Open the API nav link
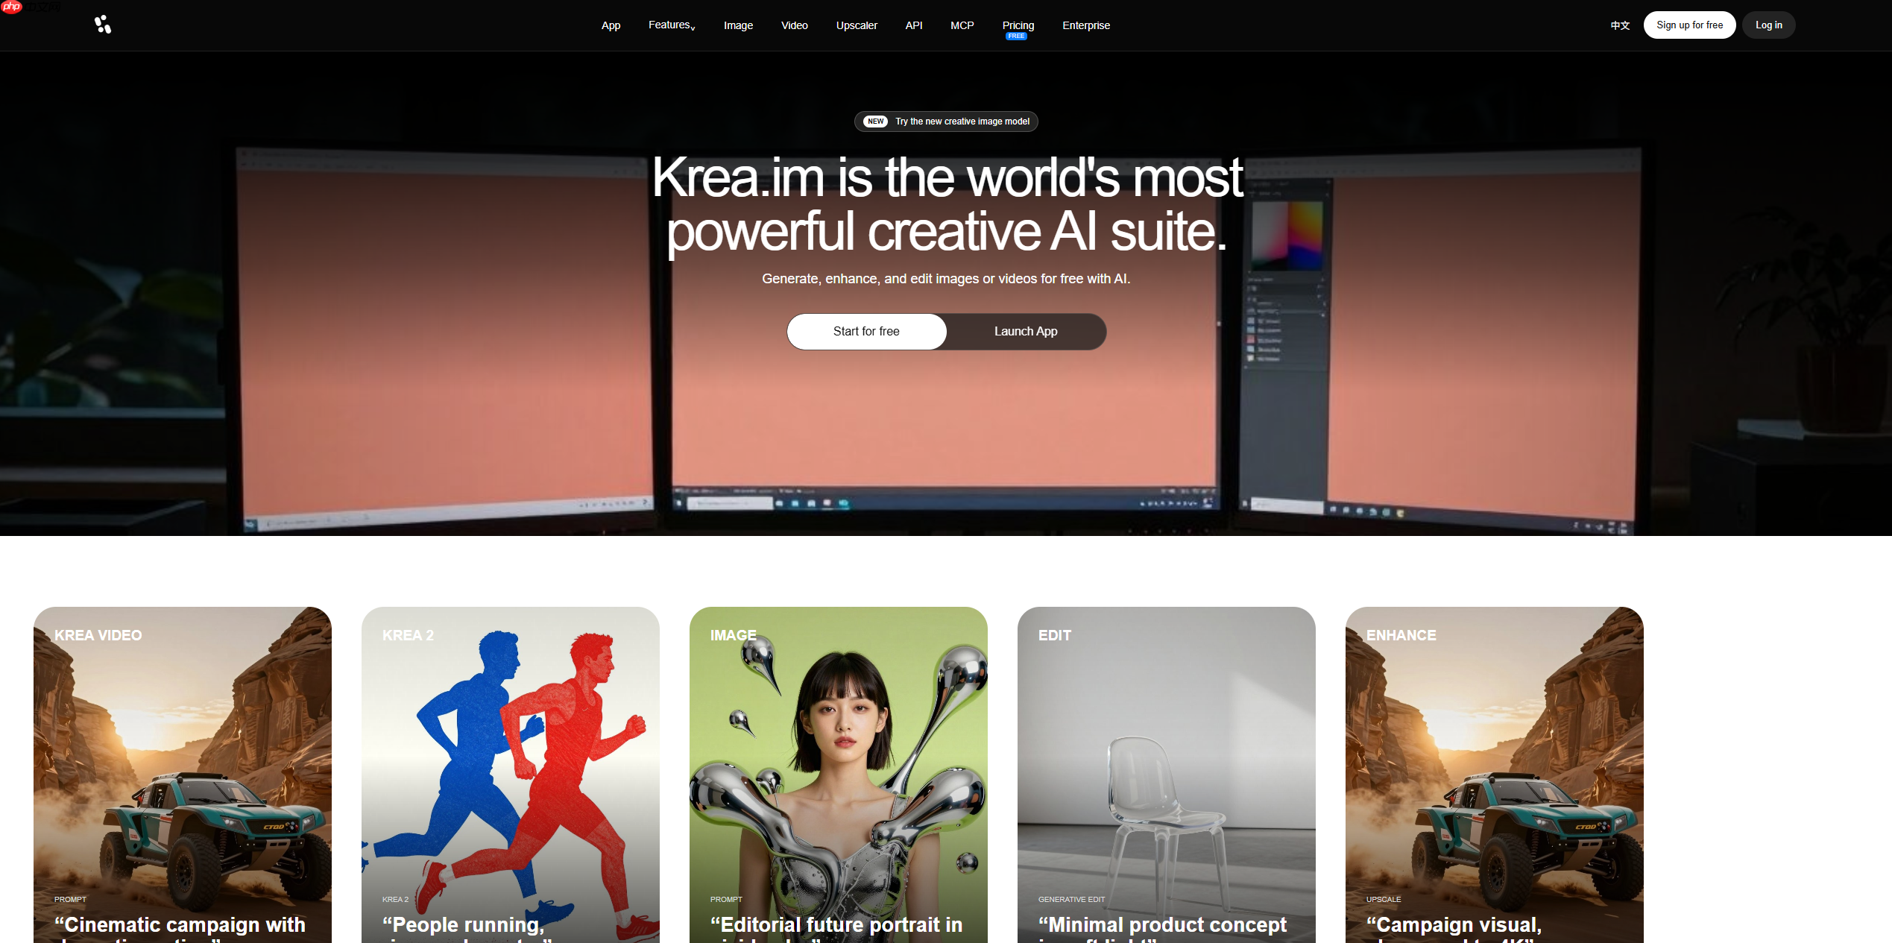Image resolution: width=1892 pixels, height=943 pixels. pyautogui.click(x=914, y=25)
